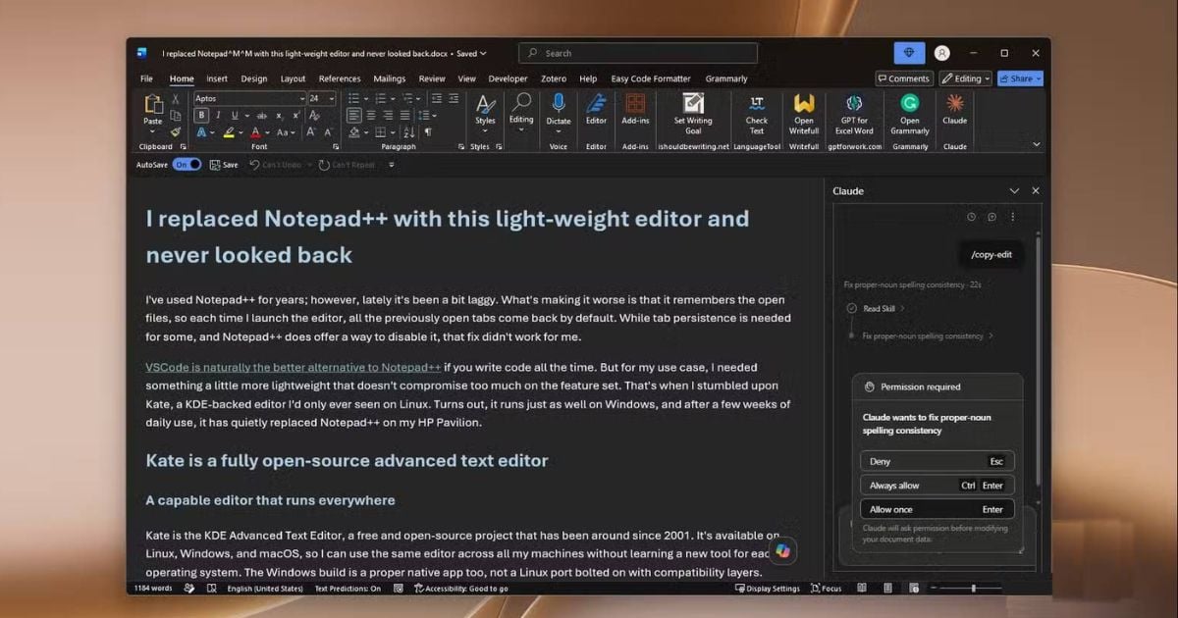Image resolution: width=1178 pixels, height=618 pixels.
Task: Switch to the Zotero tab
Action: [555, 78]
